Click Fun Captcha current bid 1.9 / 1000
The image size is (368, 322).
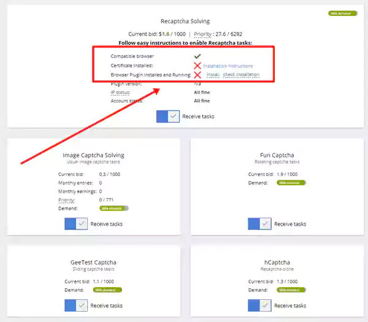(287, 174)
